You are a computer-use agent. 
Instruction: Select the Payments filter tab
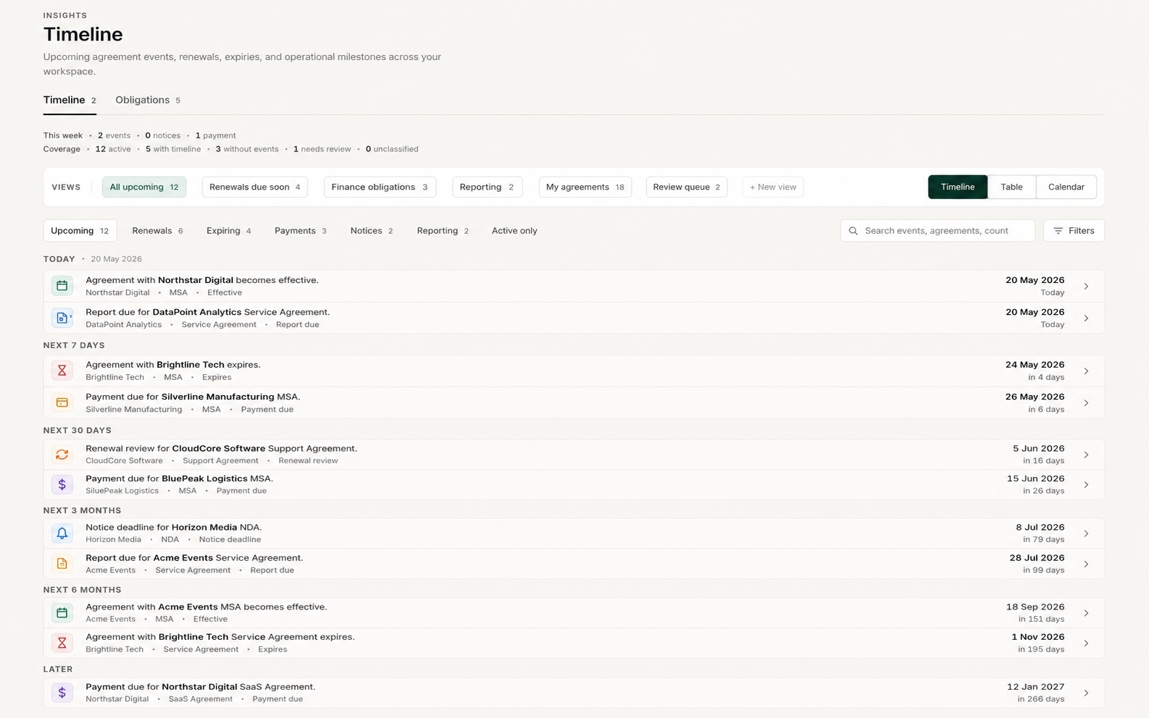click(x=301, y=231)
